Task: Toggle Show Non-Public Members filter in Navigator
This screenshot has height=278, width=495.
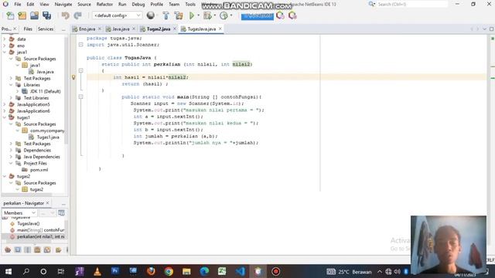Action: click(37, 250)
